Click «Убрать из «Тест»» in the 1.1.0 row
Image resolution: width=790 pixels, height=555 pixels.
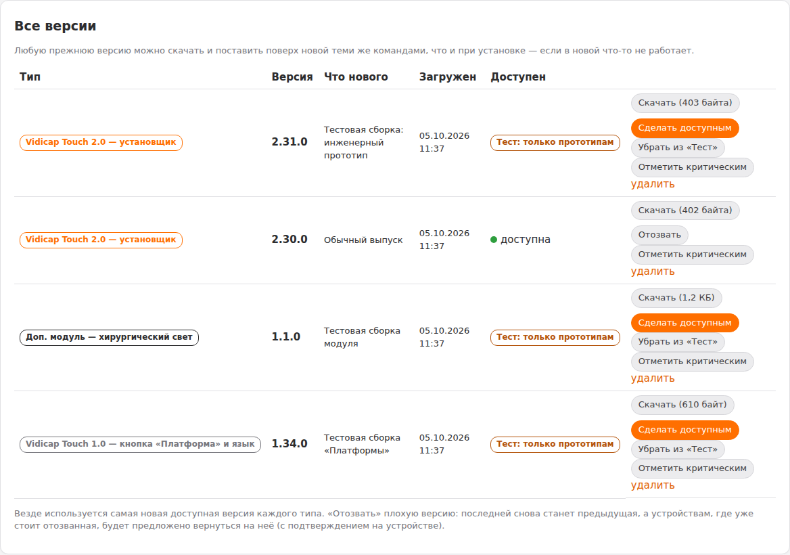pos(678,342)
